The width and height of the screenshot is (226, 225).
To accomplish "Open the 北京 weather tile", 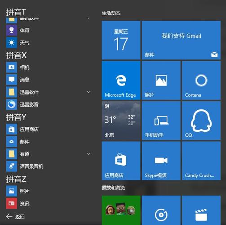I will [121, 121].
